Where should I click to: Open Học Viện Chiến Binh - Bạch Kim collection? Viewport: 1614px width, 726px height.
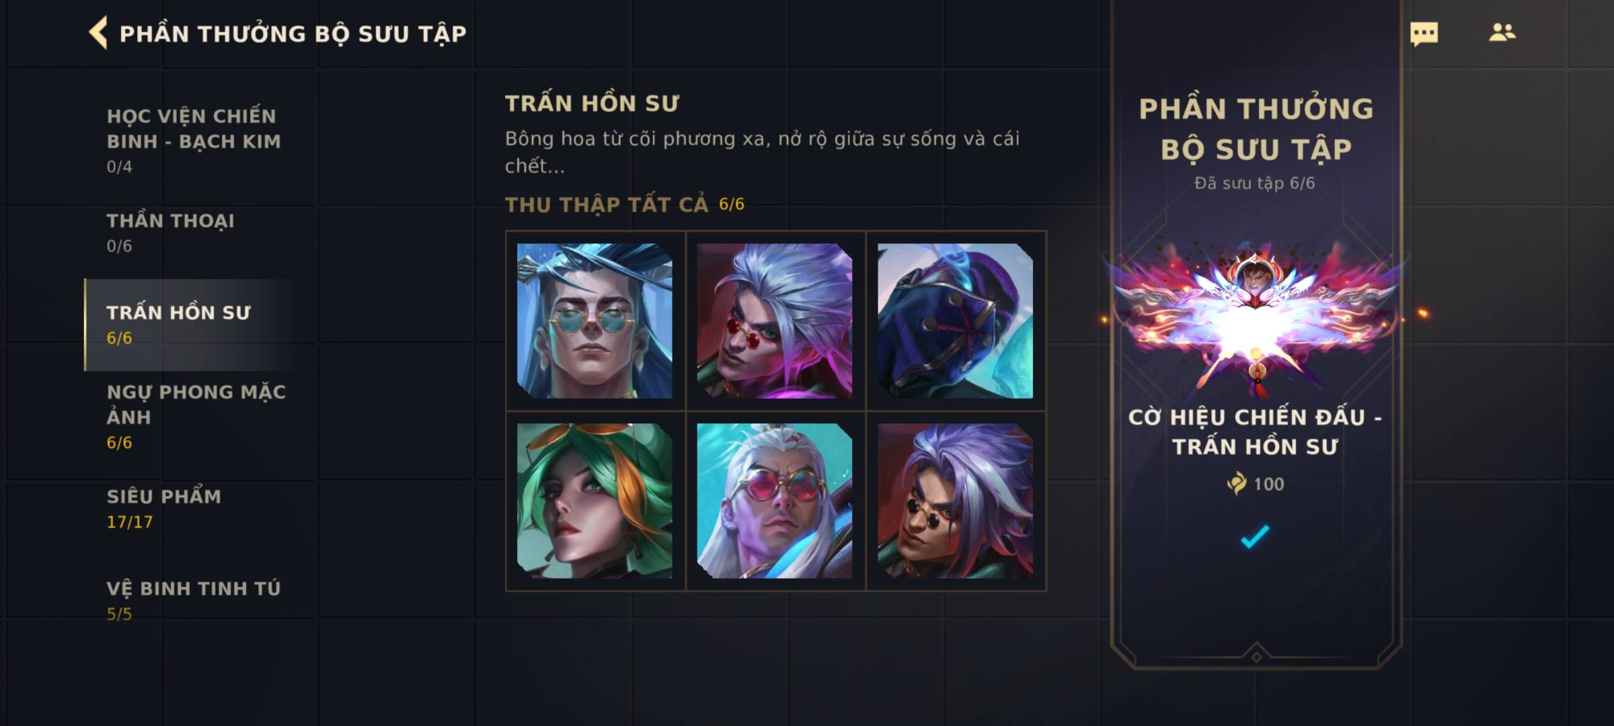(194, 140)
